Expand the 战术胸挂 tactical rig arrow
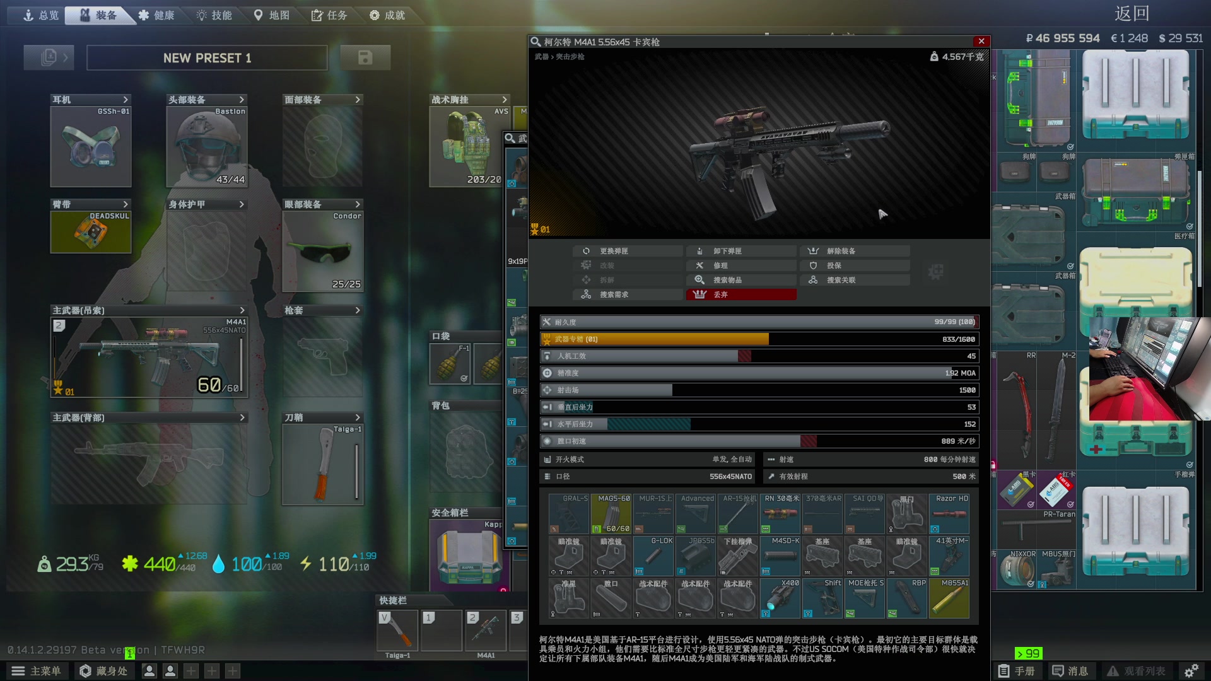 click(505, 100)
